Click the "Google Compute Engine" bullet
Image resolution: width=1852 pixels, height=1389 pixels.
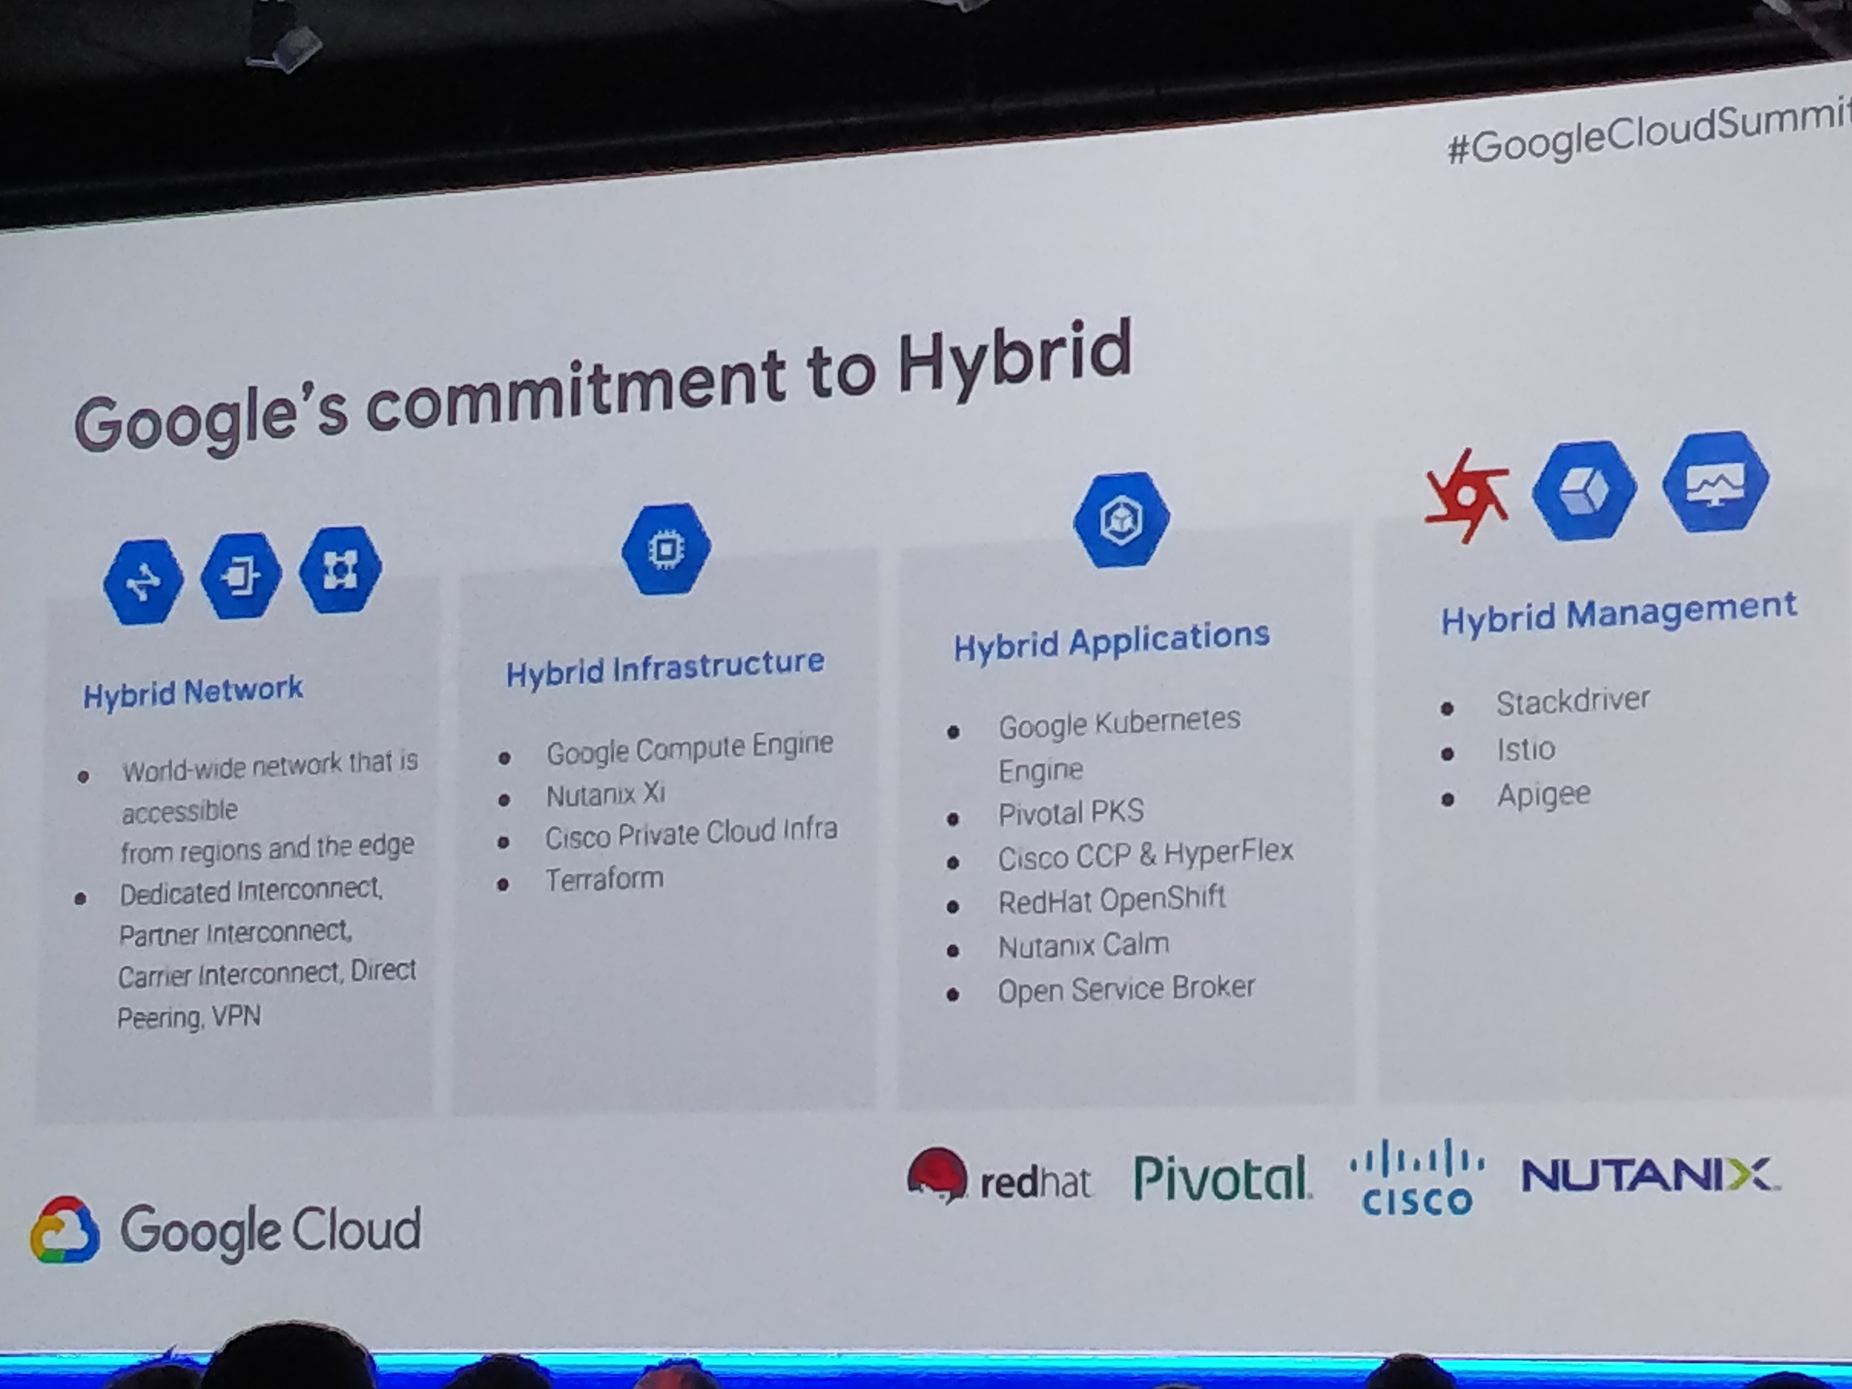pos(690,748)
